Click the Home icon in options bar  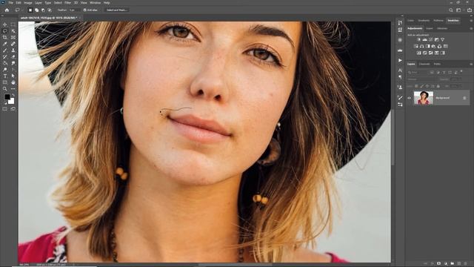point(7,10)
